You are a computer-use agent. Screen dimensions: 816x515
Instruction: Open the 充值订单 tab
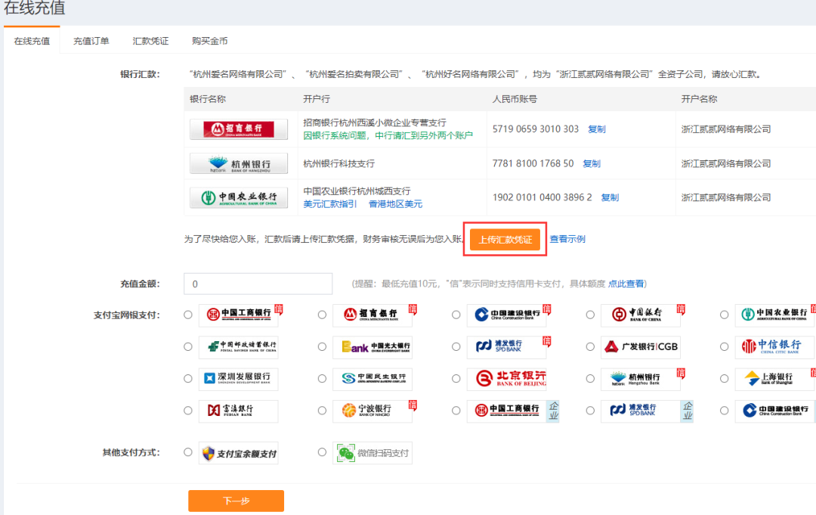click(x=91, y=41)
